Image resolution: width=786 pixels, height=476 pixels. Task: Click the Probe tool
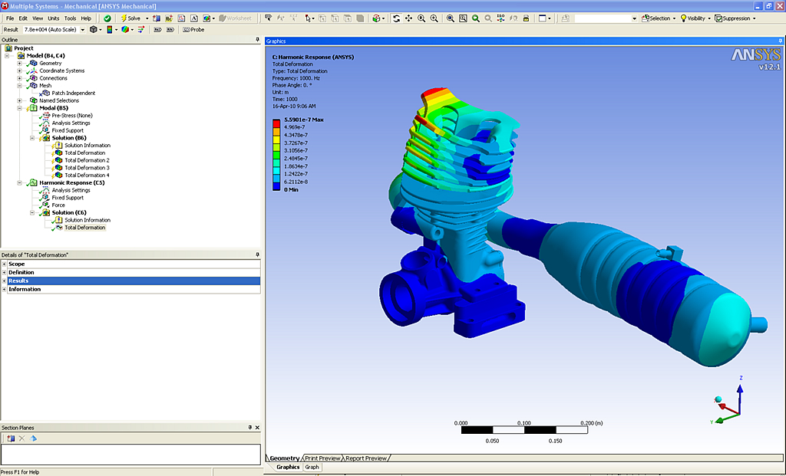193,30
